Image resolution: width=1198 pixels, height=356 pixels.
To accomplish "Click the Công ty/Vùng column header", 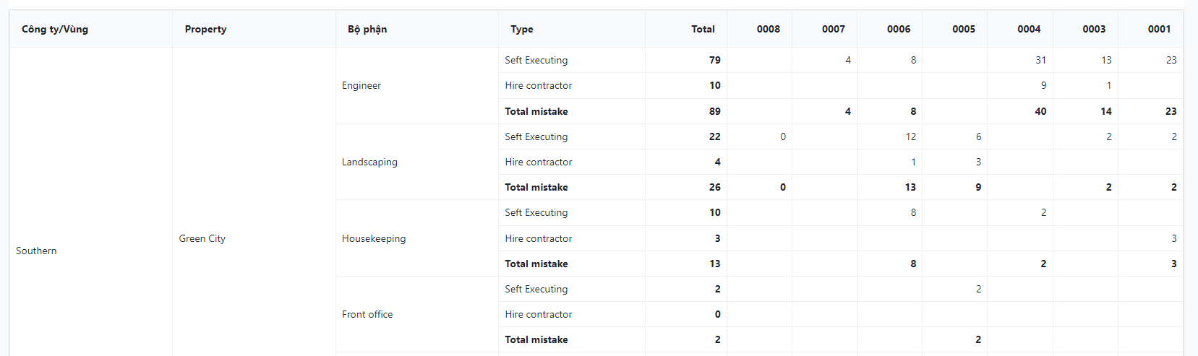I will [x=55, y=29].
